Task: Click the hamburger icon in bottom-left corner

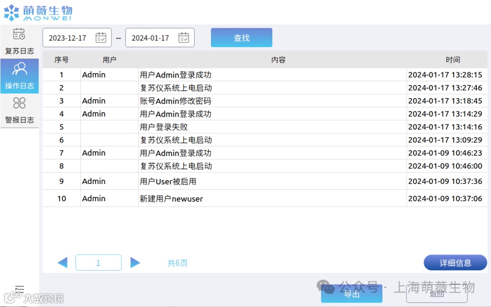Action: coord(19,288)
